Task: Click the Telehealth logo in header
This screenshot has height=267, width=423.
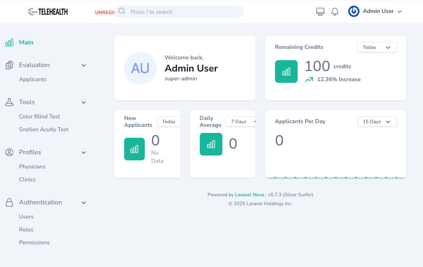Action: tap(48, 12)
